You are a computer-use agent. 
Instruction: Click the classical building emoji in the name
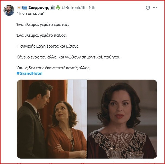click(x=53, y=8)
